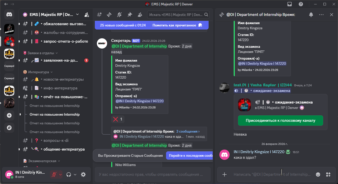
Task: Click the thread notification bell icon
Action: tap(311, 15)
